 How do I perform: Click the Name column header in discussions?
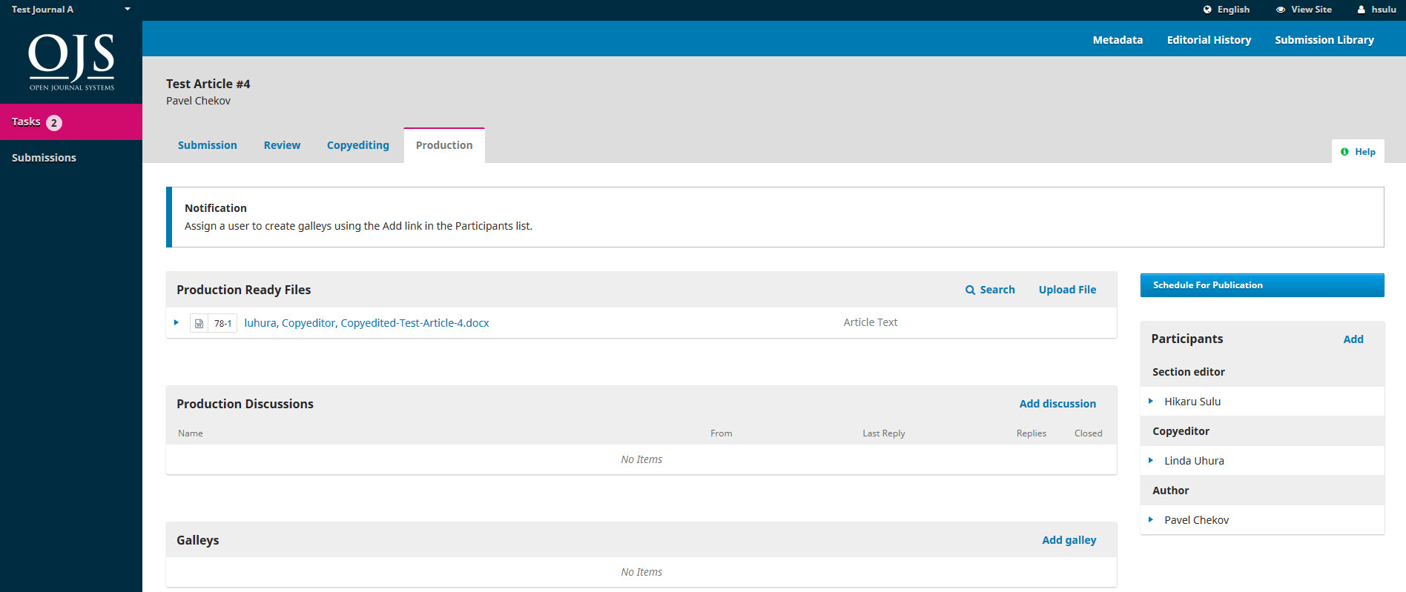coord(191,433)
